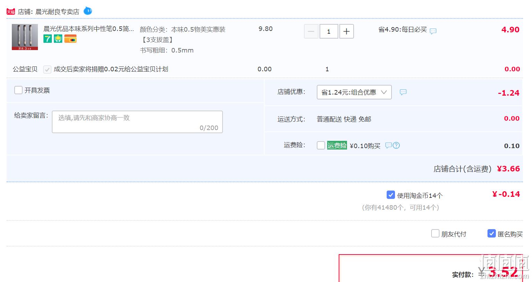532x282 pixels.
Task: Click the green shield guarantee icon
Action: 58,39
